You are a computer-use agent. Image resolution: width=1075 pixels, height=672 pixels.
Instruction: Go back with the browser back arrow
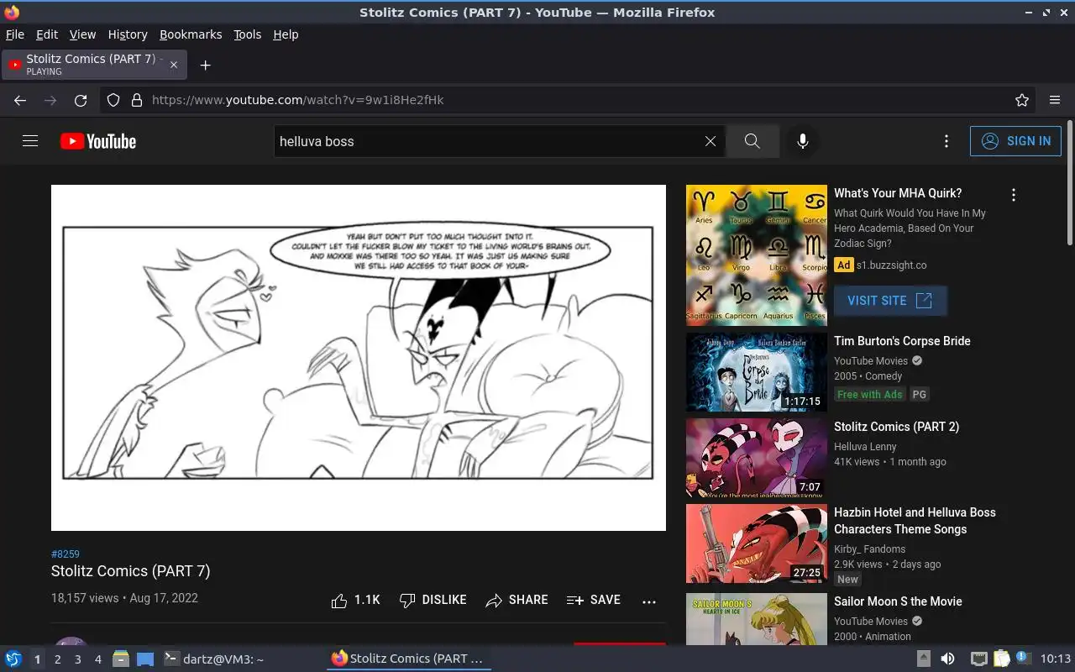point(20,100)
